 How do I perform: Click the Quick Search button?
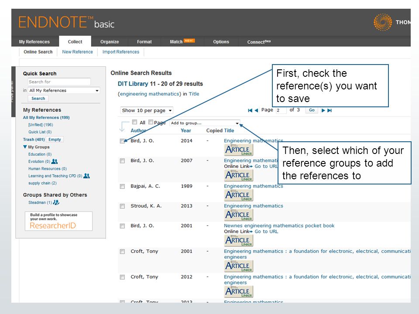coord(38,98)
